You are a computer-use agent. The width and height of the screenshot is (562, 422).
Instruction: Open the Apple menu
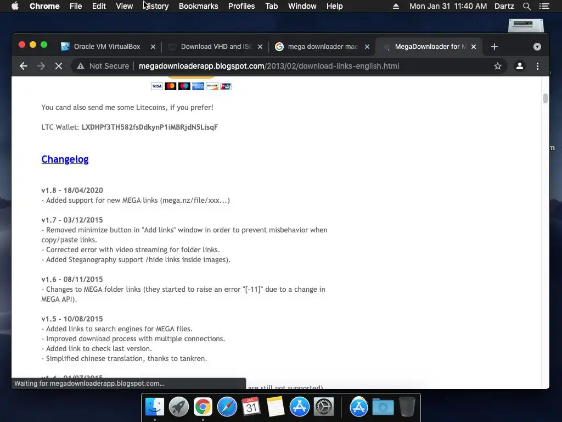click(15, 6)
